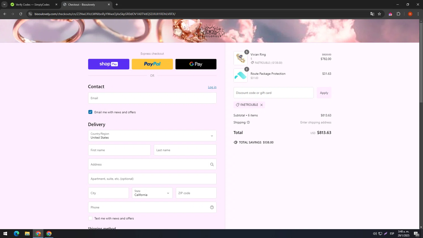The width and height of the screenshot is (423, 238).
Task: Click the Vivian Ring product thumbnail
Action: (241, 58)
